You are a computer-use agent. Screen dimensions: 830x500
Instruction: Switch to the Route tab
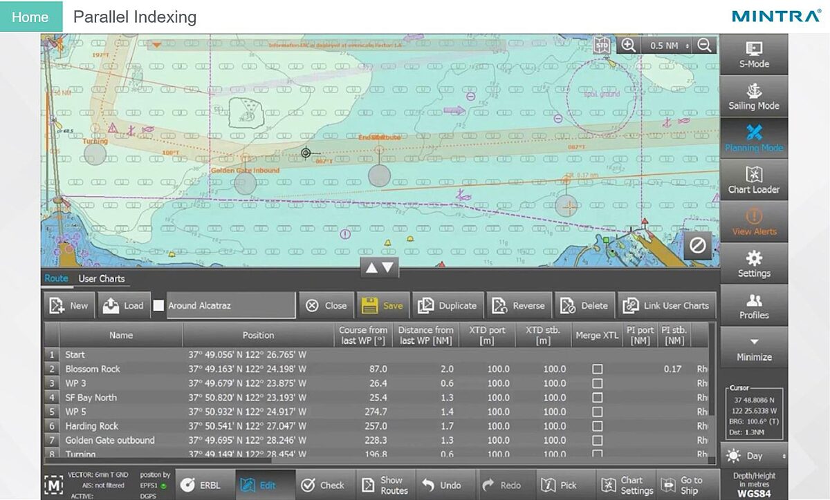56,278
